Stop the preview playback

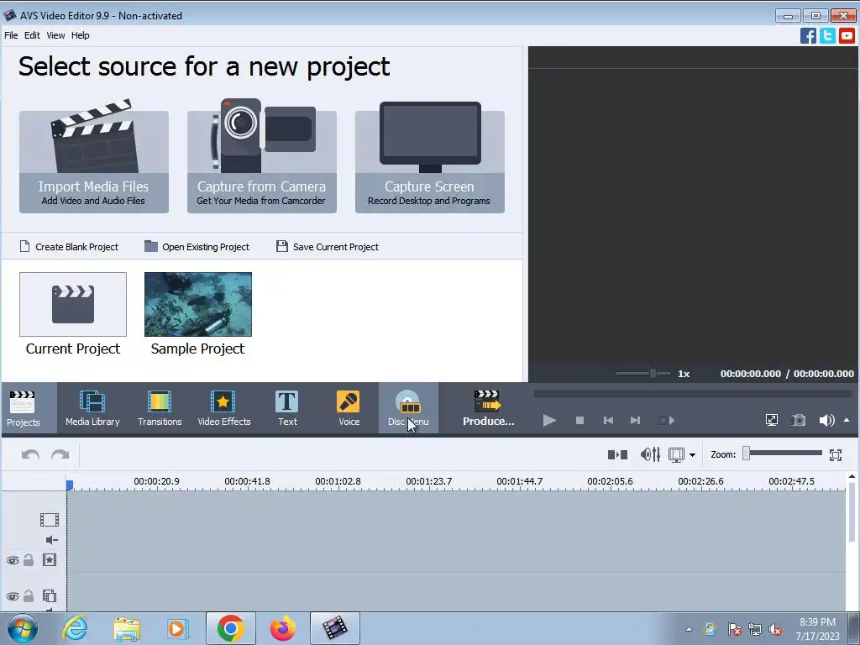click(579, 420)
